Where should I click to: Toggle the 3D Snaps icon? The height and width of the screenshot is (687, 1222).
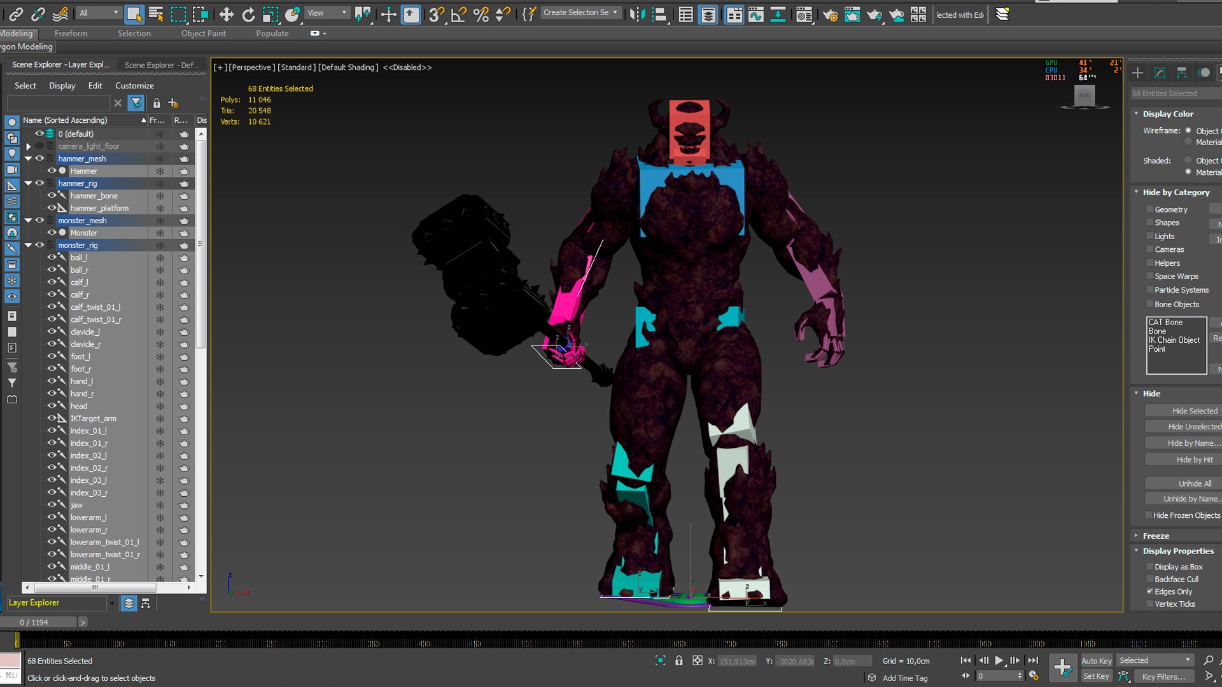(437, 13)
